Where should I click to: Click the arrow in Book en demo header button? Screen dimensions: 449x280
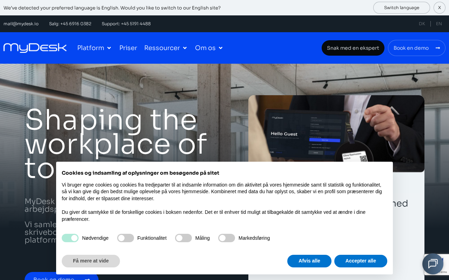(438, 48)
